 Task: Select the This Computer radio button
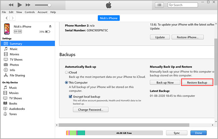(x=66, y=83)
